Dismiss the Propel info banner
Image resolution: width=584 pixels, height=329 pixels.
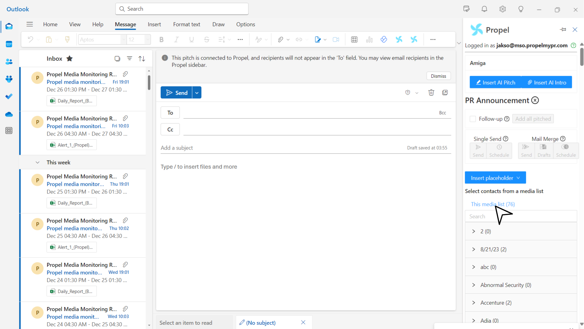438,76
